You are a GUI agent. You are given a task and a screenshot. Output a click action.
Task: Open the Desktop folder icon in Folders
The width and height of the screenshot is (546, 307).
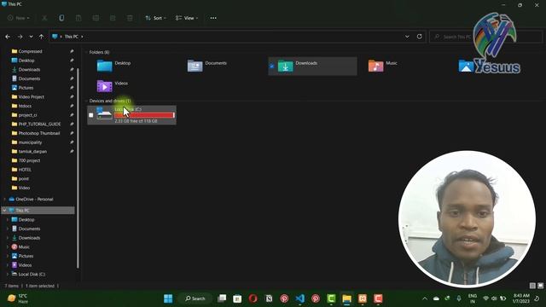point(104,66)
